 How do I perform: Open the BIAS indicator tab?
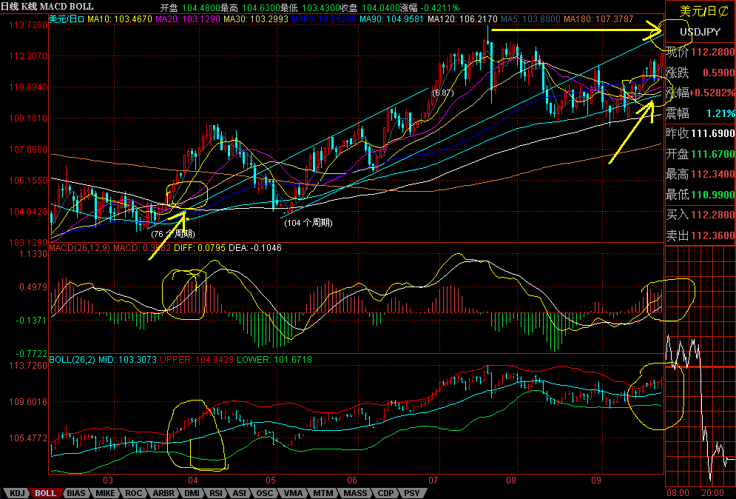76,493
